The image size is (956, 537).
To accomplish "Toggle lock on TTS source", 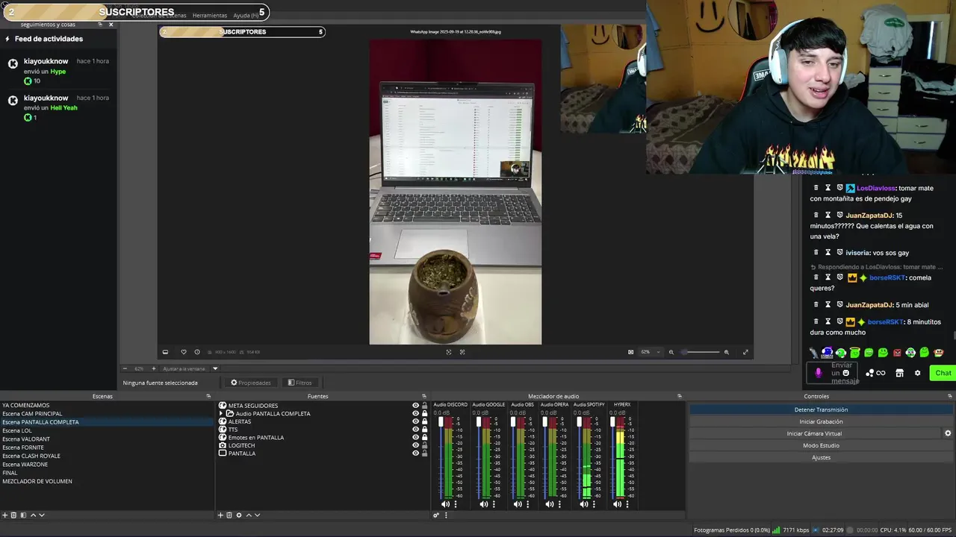I will click(x=425, y=430).
